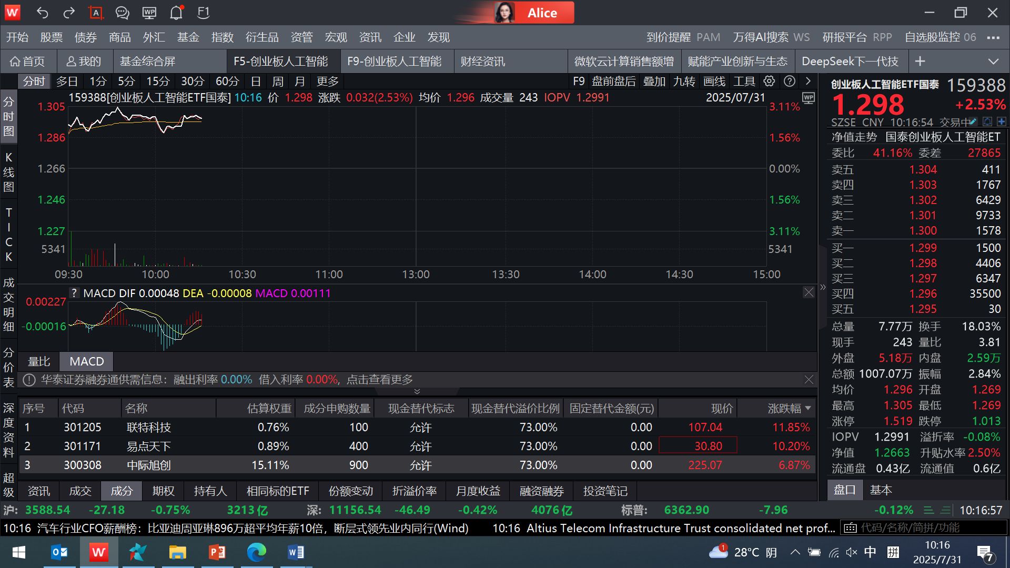Switch to the 折溢价率 tab
This screenshot has height=568, width=1010.
[415, 491]
